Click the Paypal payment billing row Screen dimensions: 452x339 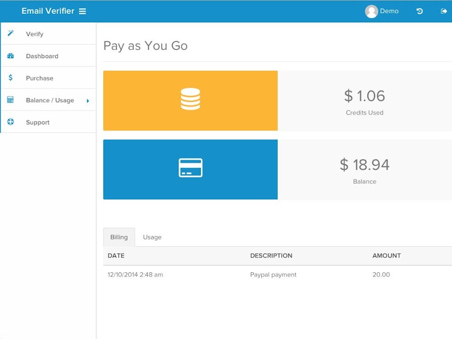pos(278,275)
